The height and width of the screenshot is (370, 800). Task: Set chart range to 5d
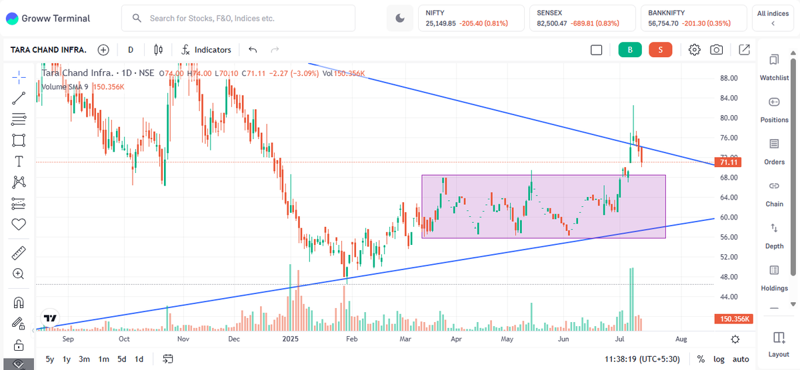click(121, 359)
